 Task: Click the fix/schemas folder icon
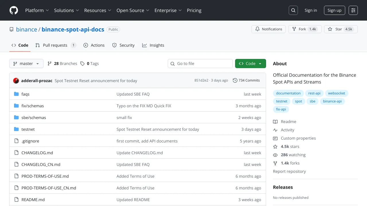point(16,106)
